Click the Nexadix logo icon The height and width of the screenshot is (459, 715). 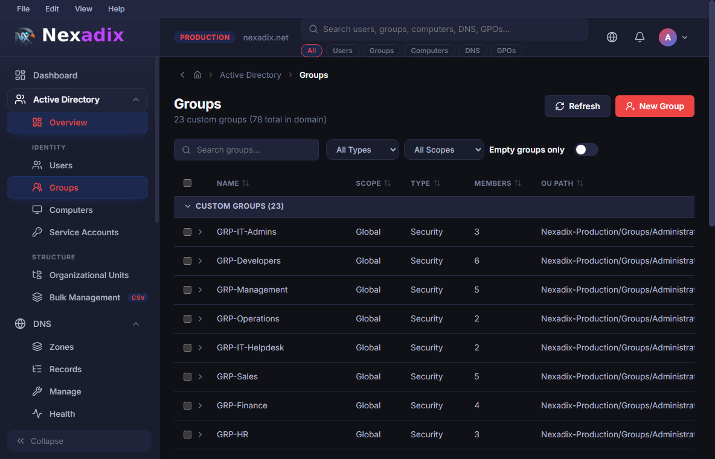(24, 36)
